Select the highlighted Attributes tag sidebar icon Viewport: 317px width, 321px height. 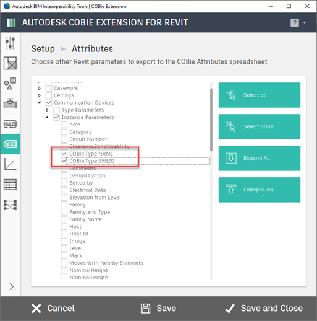tap(10, 144)
